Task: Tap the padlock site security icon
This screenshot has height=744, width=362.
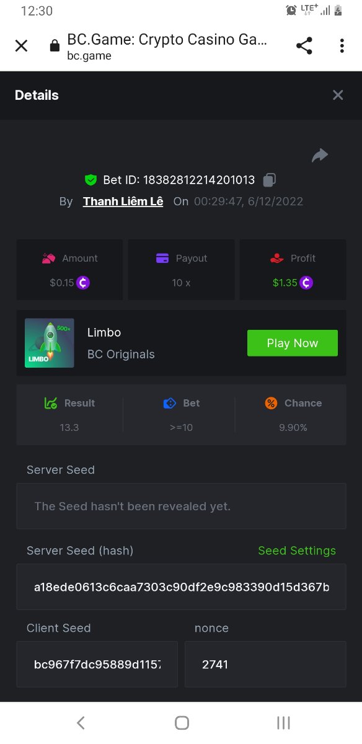Action: pos(55,46)
